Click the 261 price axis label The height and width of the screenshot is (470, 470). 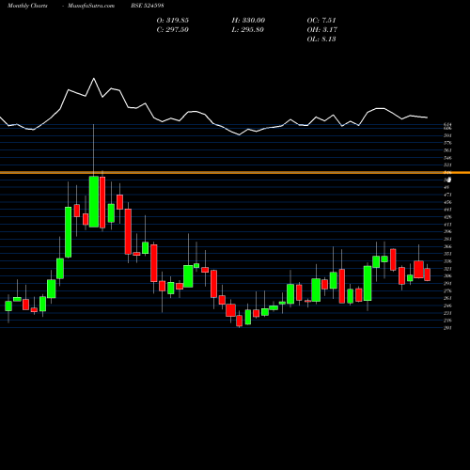pyautogui.click(x=447, y=299)
